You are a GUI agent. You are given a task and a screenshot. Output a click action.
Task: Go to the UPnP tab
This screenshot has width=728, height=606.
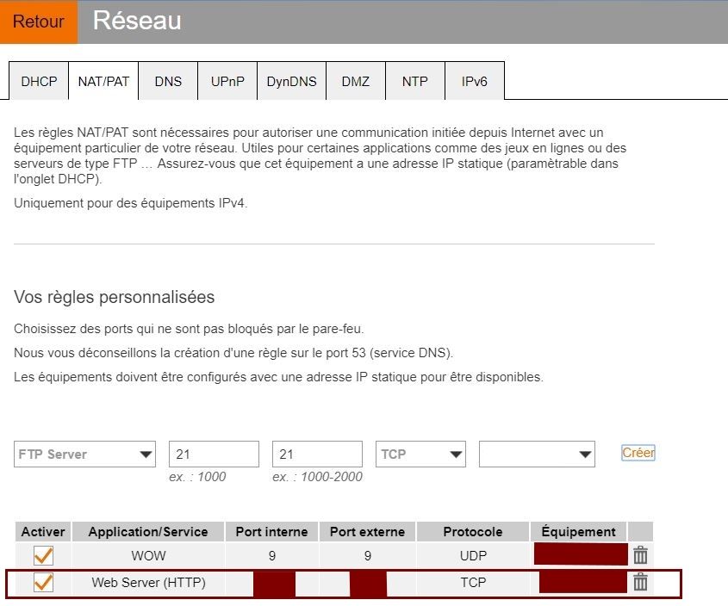pos(227,82)
